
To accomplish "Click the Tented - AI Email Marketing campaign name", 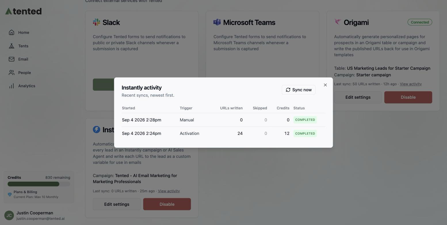I will point(135,179).
